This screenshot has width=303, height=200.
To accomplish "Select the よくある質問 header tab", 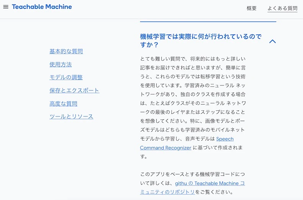I will 282,8.
